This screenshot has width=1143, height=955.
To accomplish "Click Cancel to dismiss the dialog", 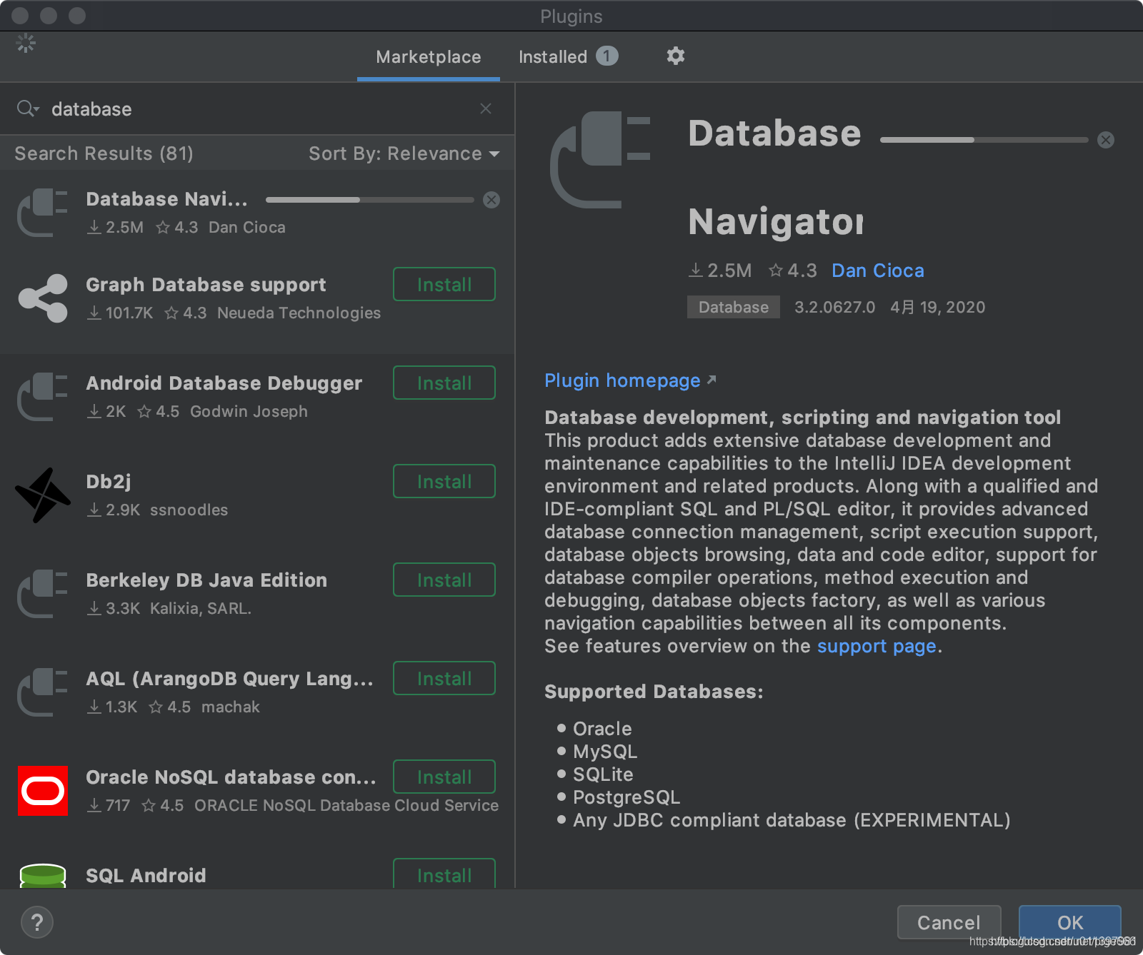I will (949, 922).
